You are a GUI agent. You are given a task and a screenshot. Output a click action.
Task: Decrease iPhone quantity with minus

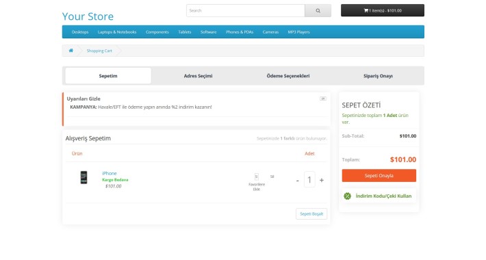[298, 181]
